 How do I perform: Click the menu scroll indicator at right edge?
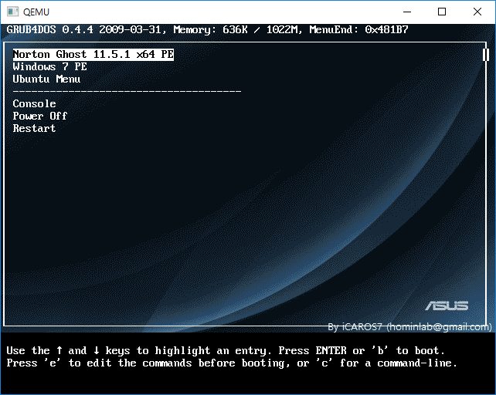pyautogui.click(x=486, y=55)
